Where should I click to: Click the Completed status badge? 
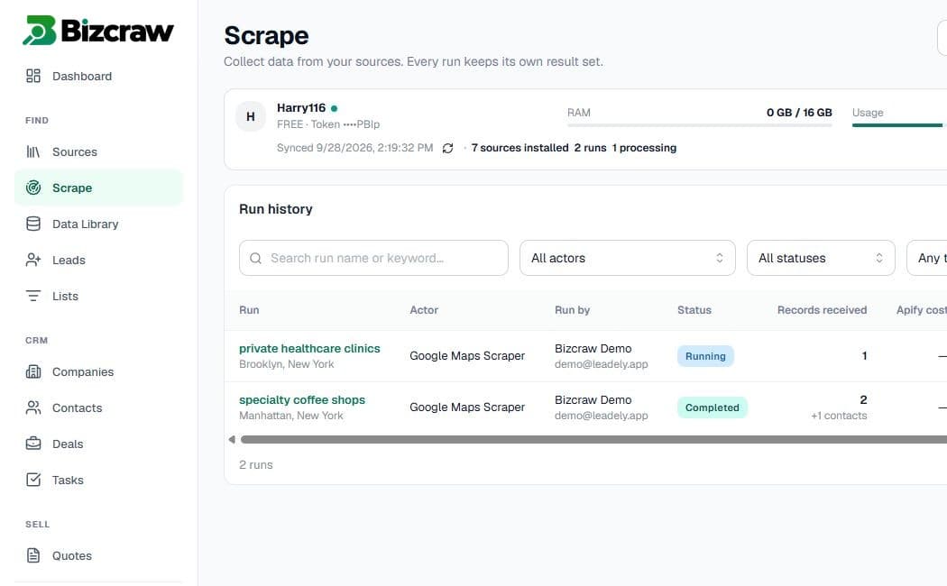pyautogui.click(x=713, y=407)
